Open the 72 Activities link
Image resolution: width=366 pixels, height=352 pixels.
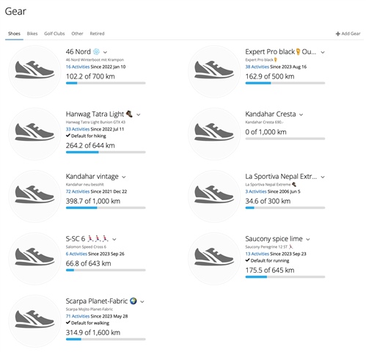click(78, 191)
